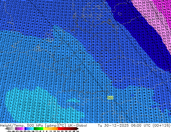Screen dimensions: 171x132
Task: Click the [gdmp] unit label
Action: 52,126
